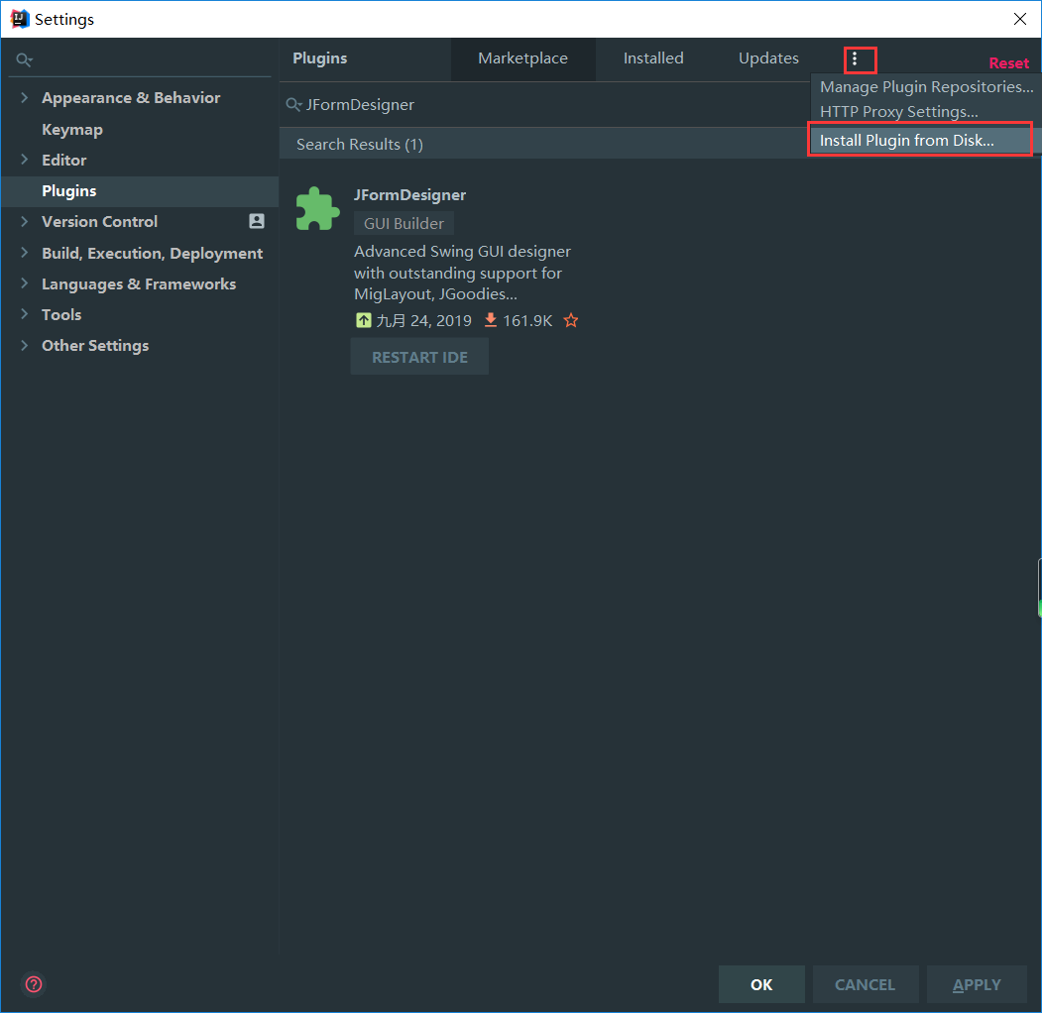Screen dimensions: 1042x1013
Task: Expand Languages & Frameworks node
Action: [x=25, y=283]
